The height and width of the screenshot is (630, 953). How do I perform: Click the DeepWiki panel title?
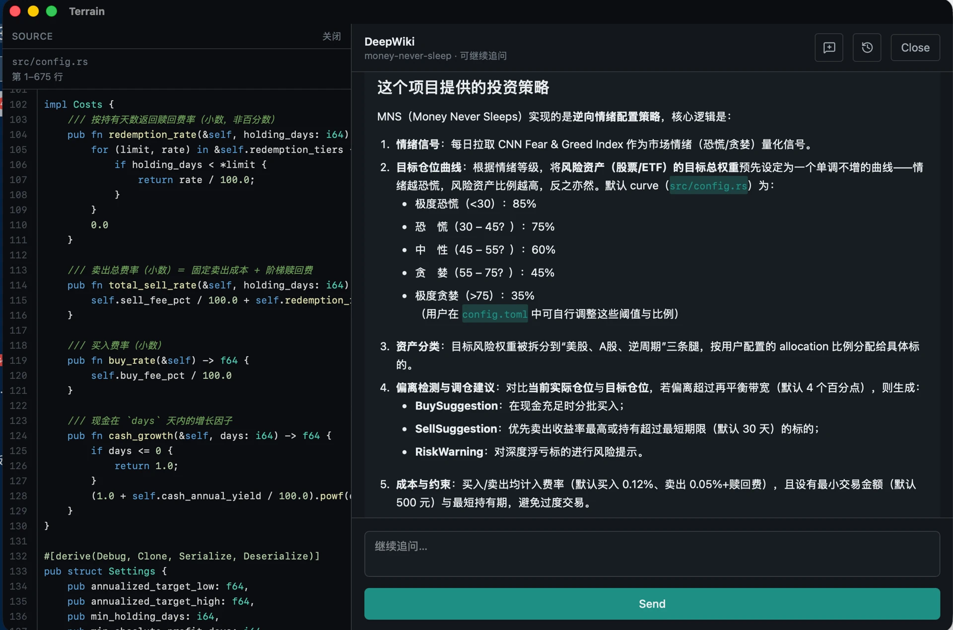click(x=390, y=42)
